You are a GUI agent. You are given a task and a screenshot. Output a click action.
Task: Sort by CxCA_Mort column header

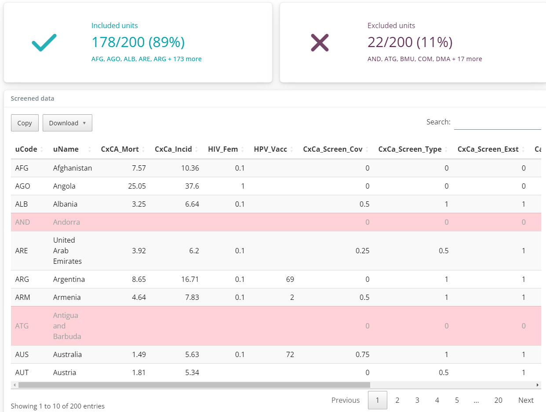point(120,149)
